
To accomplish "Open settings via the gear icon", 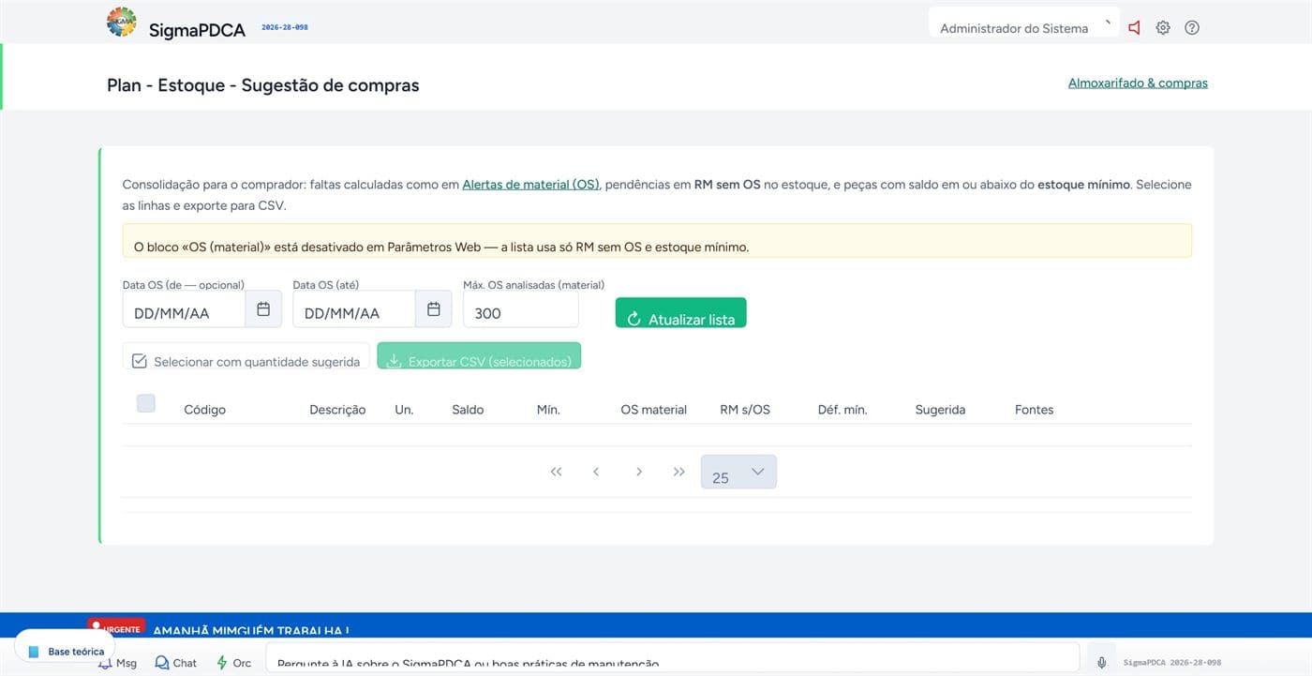I will tap(1163, 28).
